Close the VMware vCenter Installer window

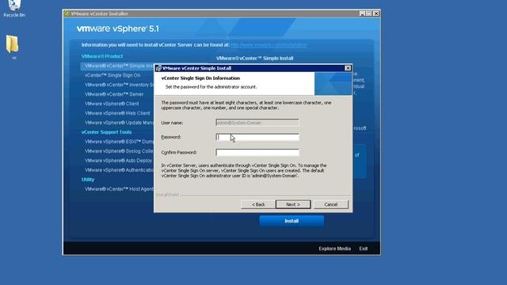376,13
